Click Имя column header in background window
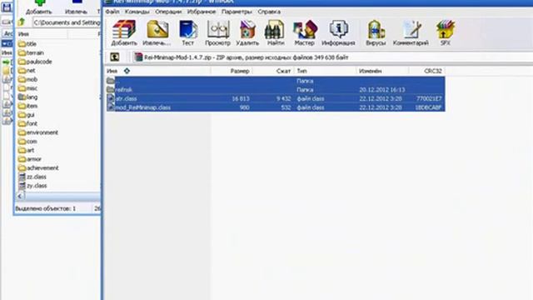Screen dimensions: 533x300 (x=42, y=34)
